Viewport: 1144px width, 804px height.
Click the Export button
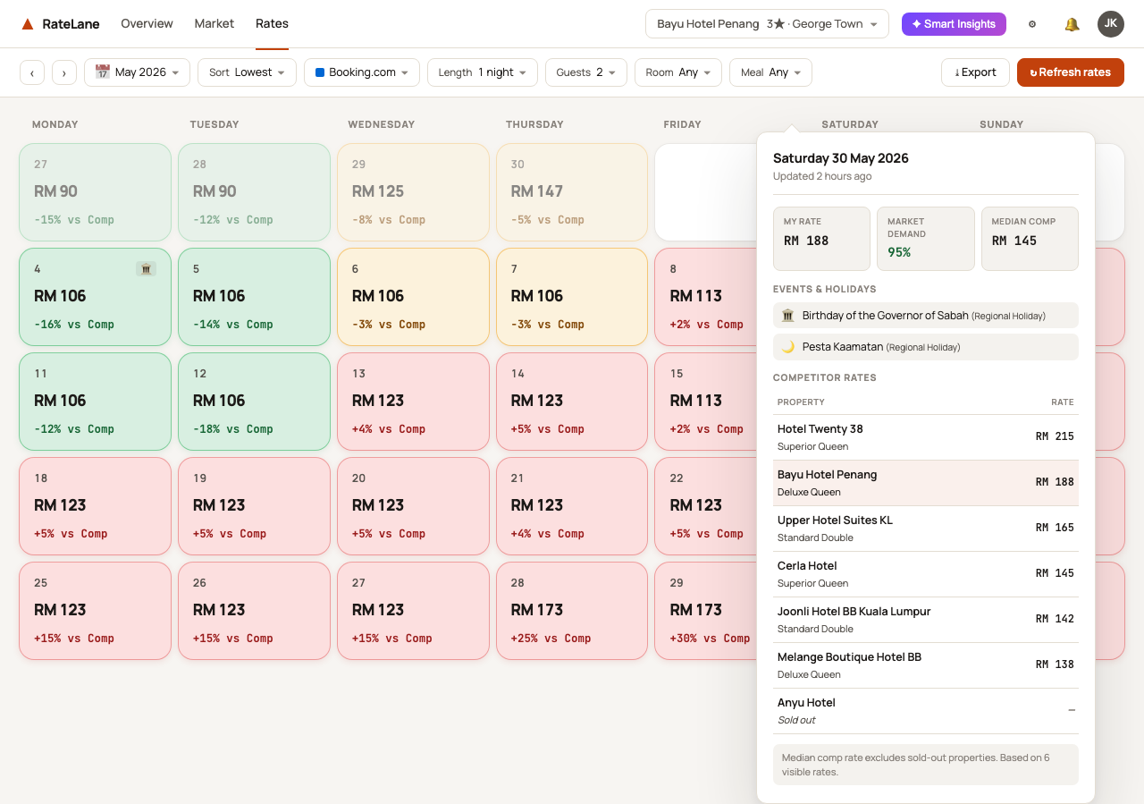tap(975, 72)
